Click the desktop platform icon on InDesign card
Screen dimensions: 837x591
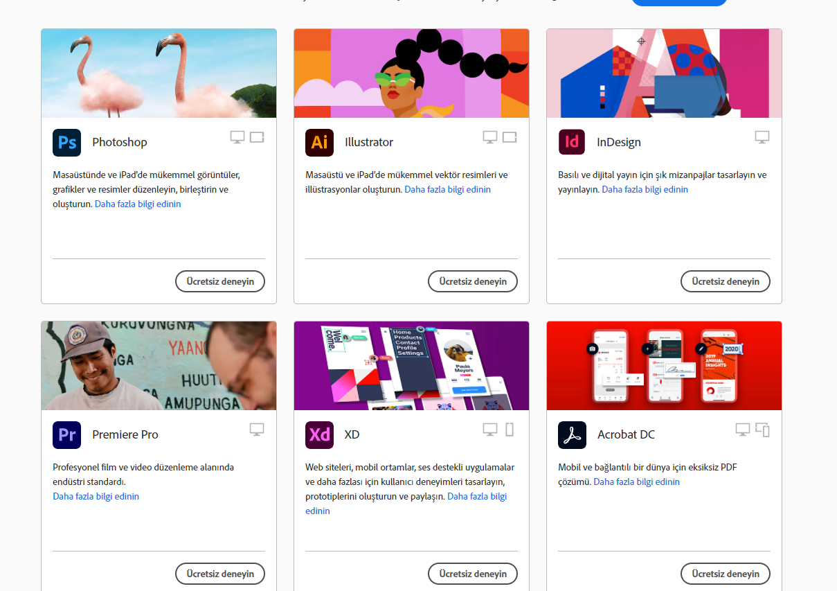pos(762,137)
